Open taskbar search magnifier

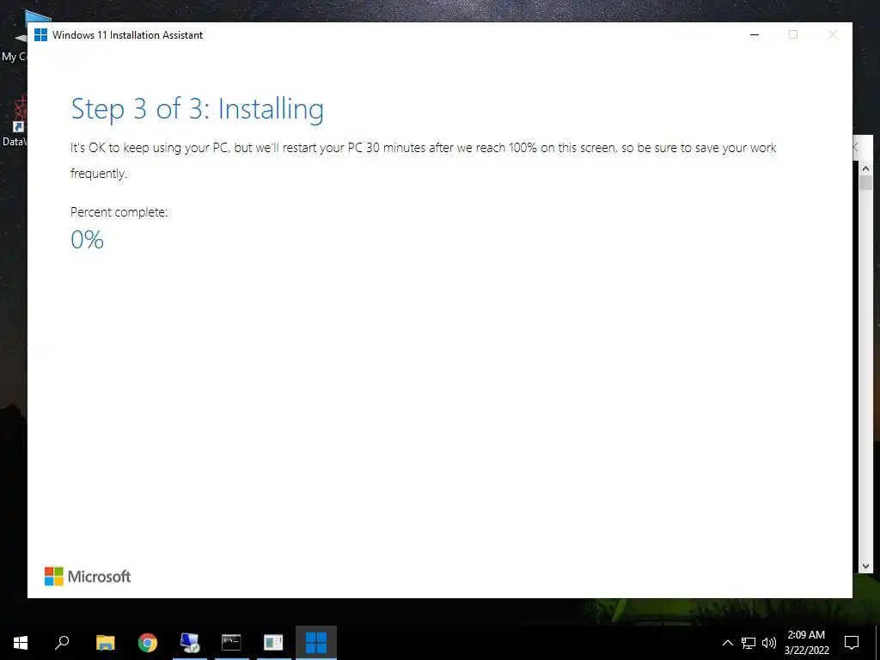click(x=62, y=642)
